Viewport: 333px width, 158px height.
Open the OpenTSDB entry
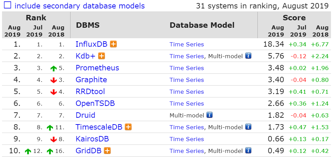[95, 104]
